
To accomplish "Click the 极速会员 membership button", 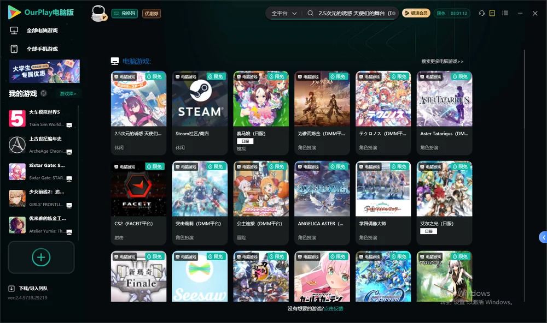I will click(x=416, y=13).
